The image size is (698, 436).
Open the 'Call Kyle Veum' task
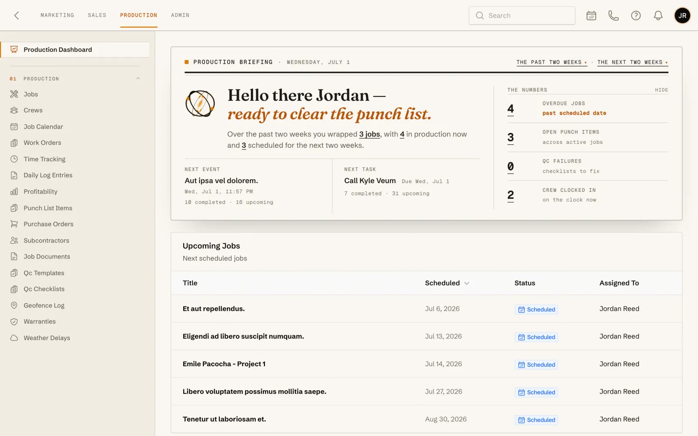(x=370, y=181)
